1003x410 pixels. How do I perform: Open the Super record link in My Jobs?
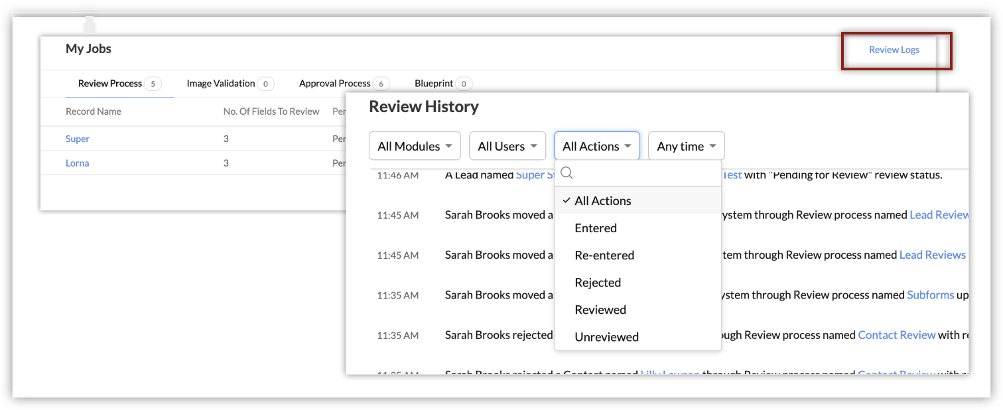click(78, 139)
